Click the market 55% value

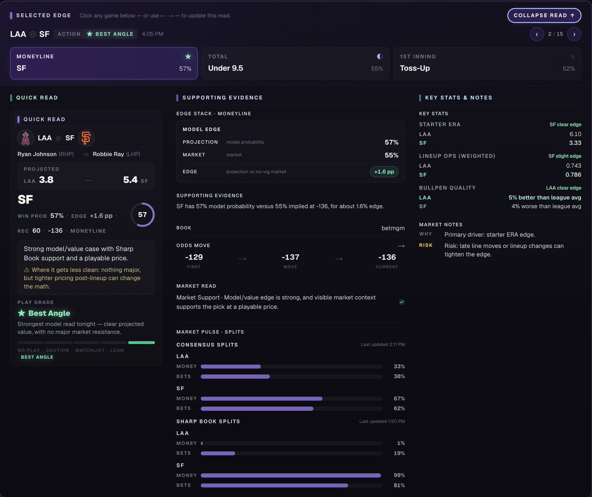[392, 155]
